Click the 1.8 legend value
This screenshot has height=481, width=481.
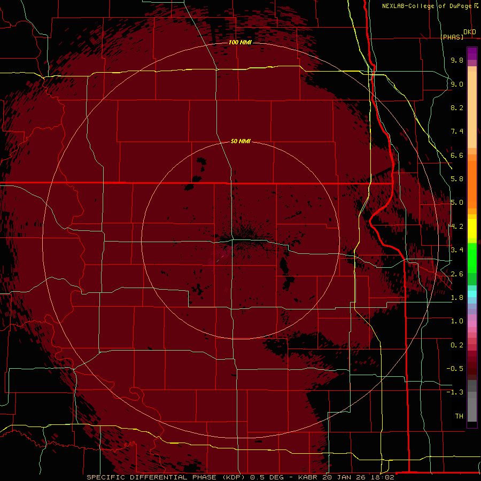(457, 298)
